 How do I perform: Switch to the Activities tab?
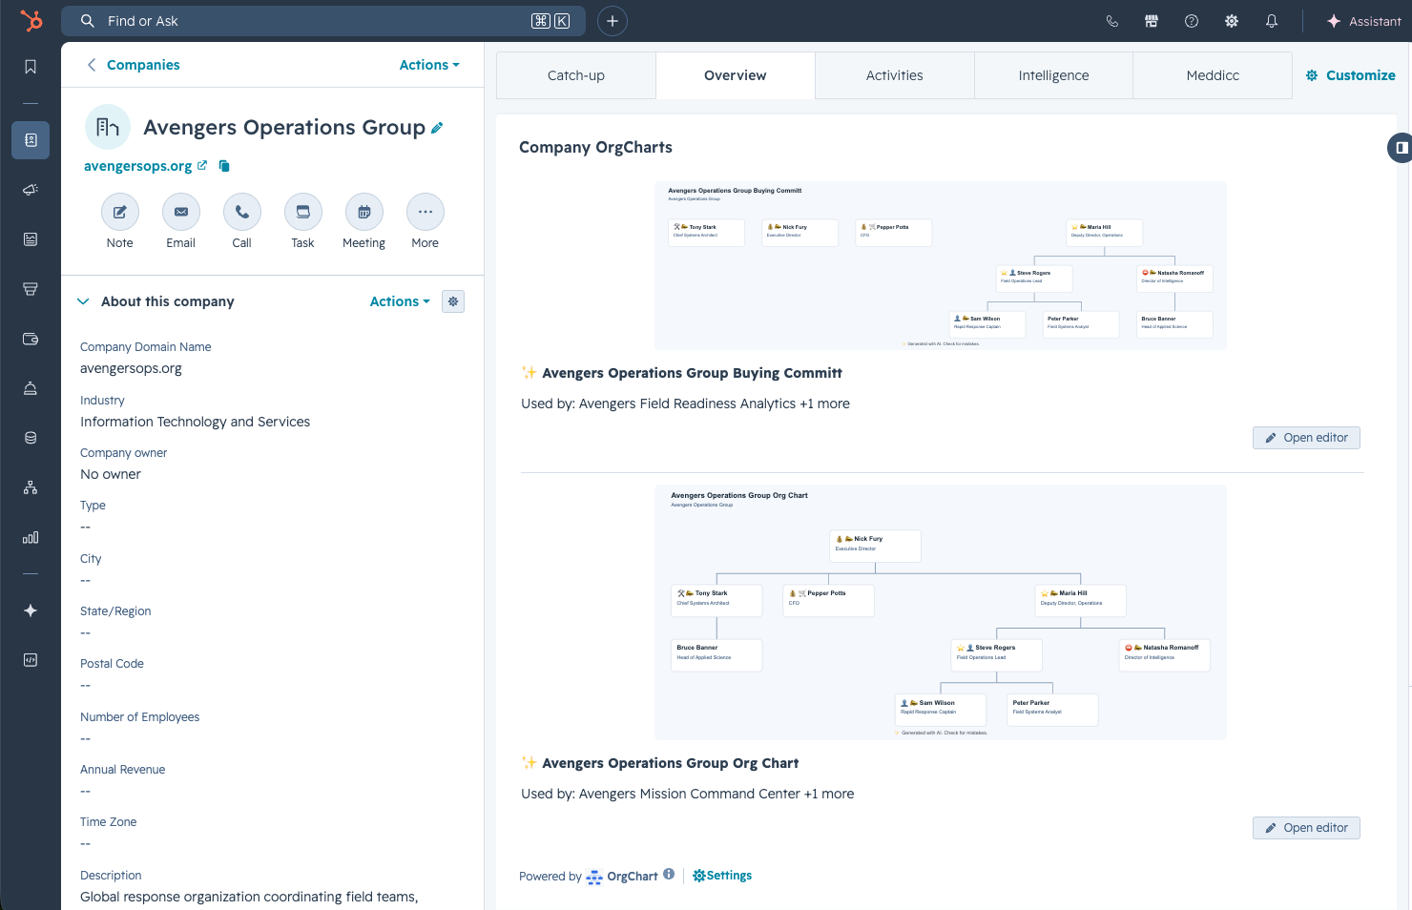coord(895,75)
